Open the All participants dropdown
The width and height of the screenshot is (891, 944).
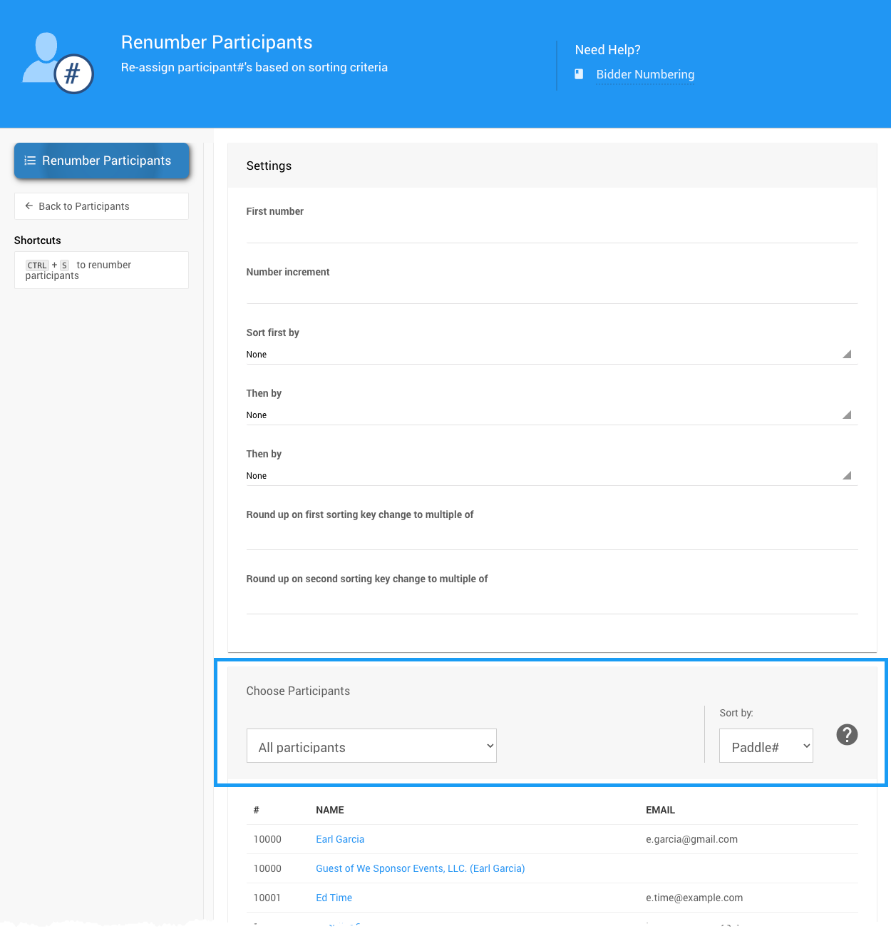371,746
